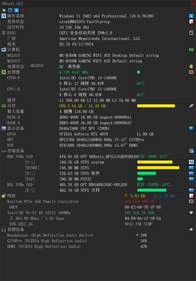The height and width of the screenshot is (281, 196).
Task: Click the red chip icon on the 处理器 row
Action: (x=191, y=72)
